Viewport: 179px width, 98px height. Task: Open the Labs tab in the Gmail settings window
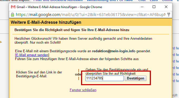click(x=154, y=1)
